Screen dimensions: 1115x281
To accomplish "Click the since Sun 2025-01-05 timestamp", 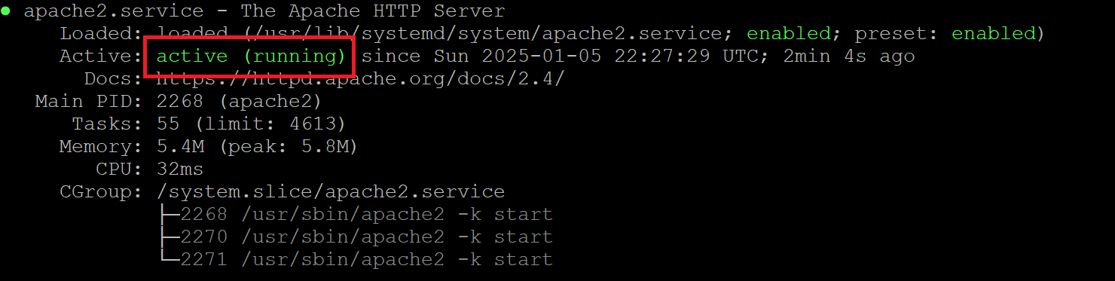I will pyautogui.click(x=560, y=57).
